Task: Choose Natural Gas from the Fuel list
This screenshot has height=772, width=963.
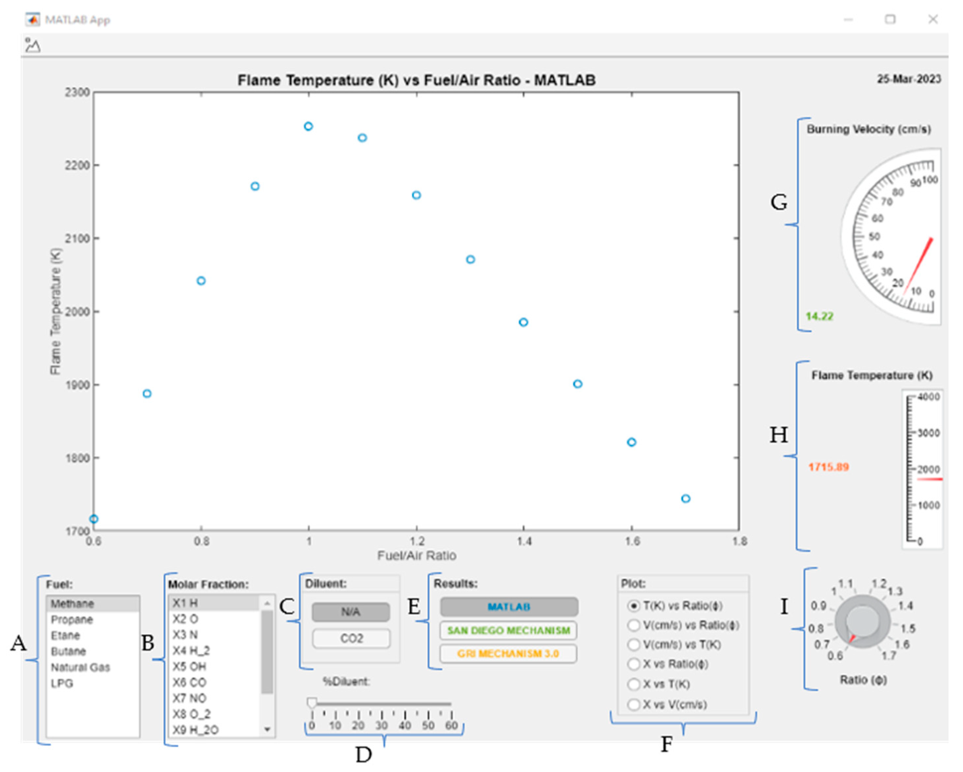Action: [x=80, y=667]
